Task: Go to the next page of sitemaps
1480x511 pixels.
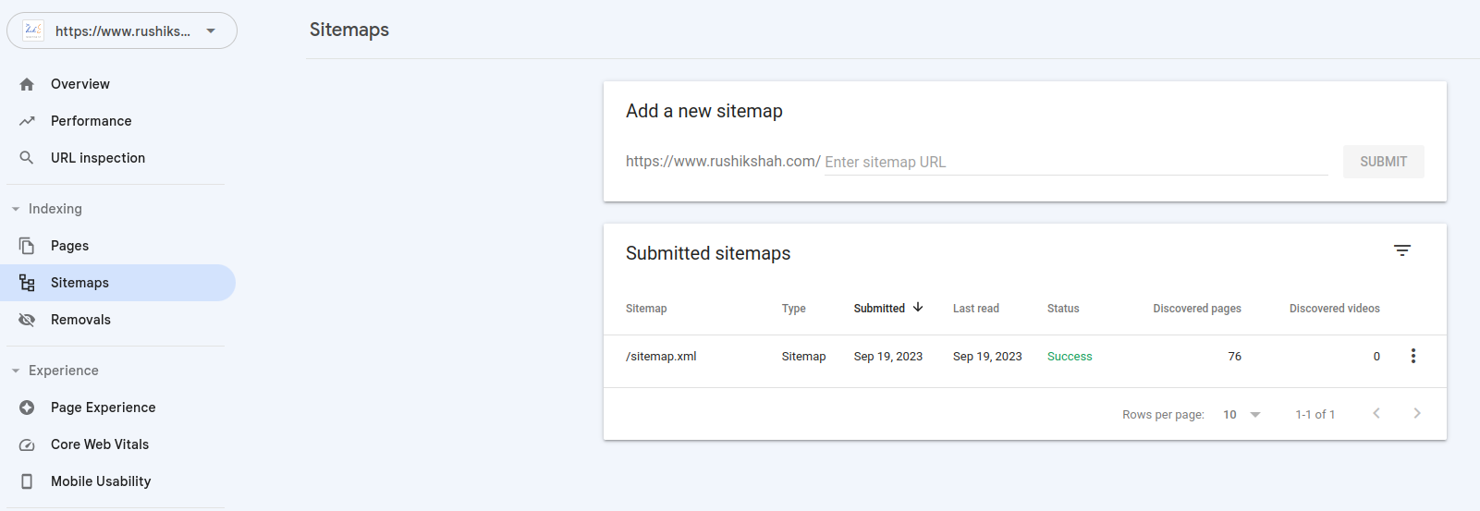Action: [1417, 413]
